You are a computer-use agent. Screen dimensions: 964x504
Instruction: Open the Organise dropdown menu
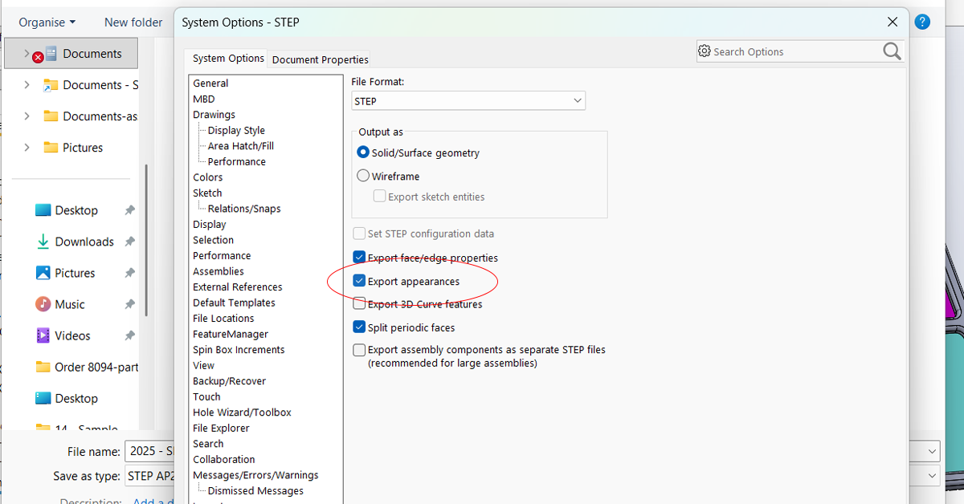[x=47, y=22]
